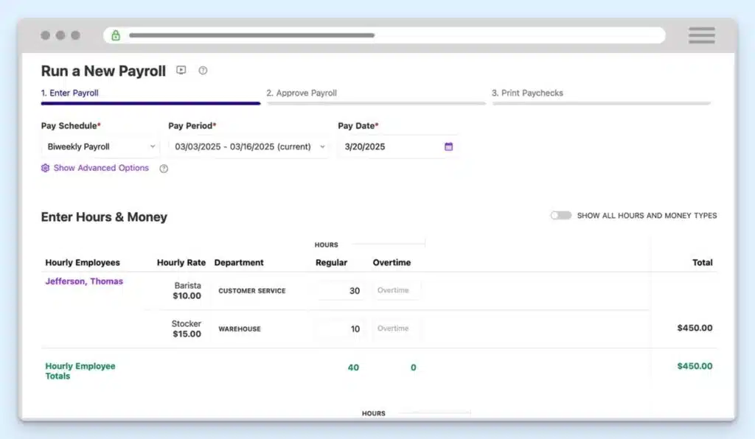The height and width of the screenshot is (439, 755).
Task: Click the Enter Hours & Money heading
Action: pos(104,217)
